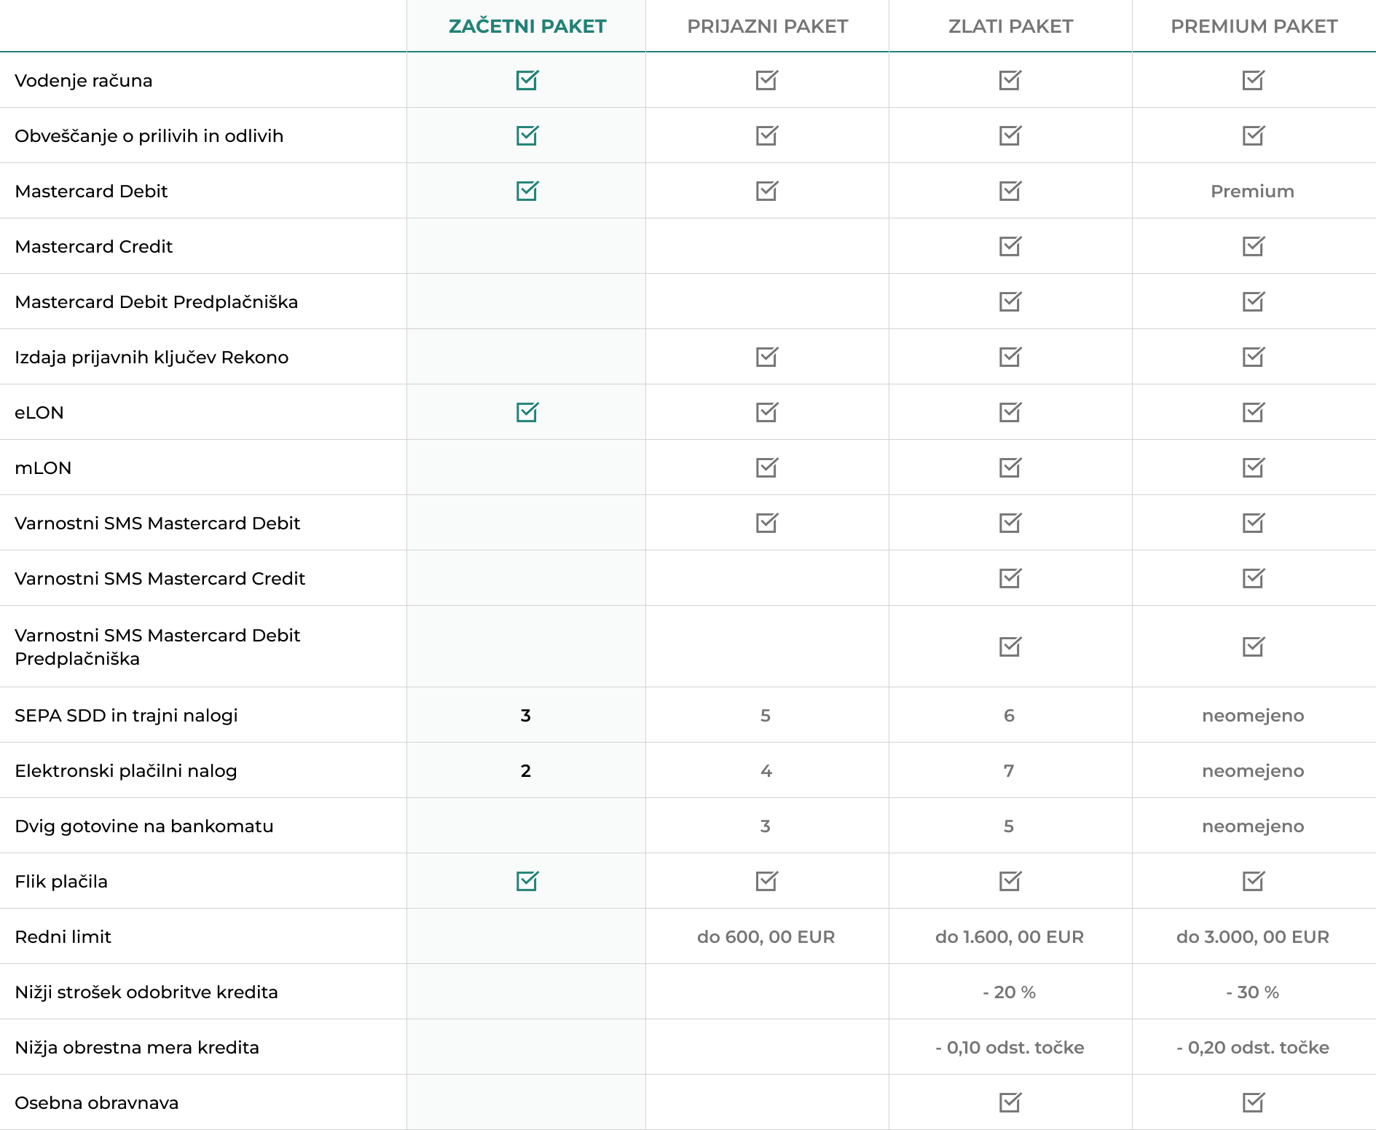Screen dimensions: 1376x1130
Task: Choose the PREMIUM PAKET header
Action: (1254, 26)
